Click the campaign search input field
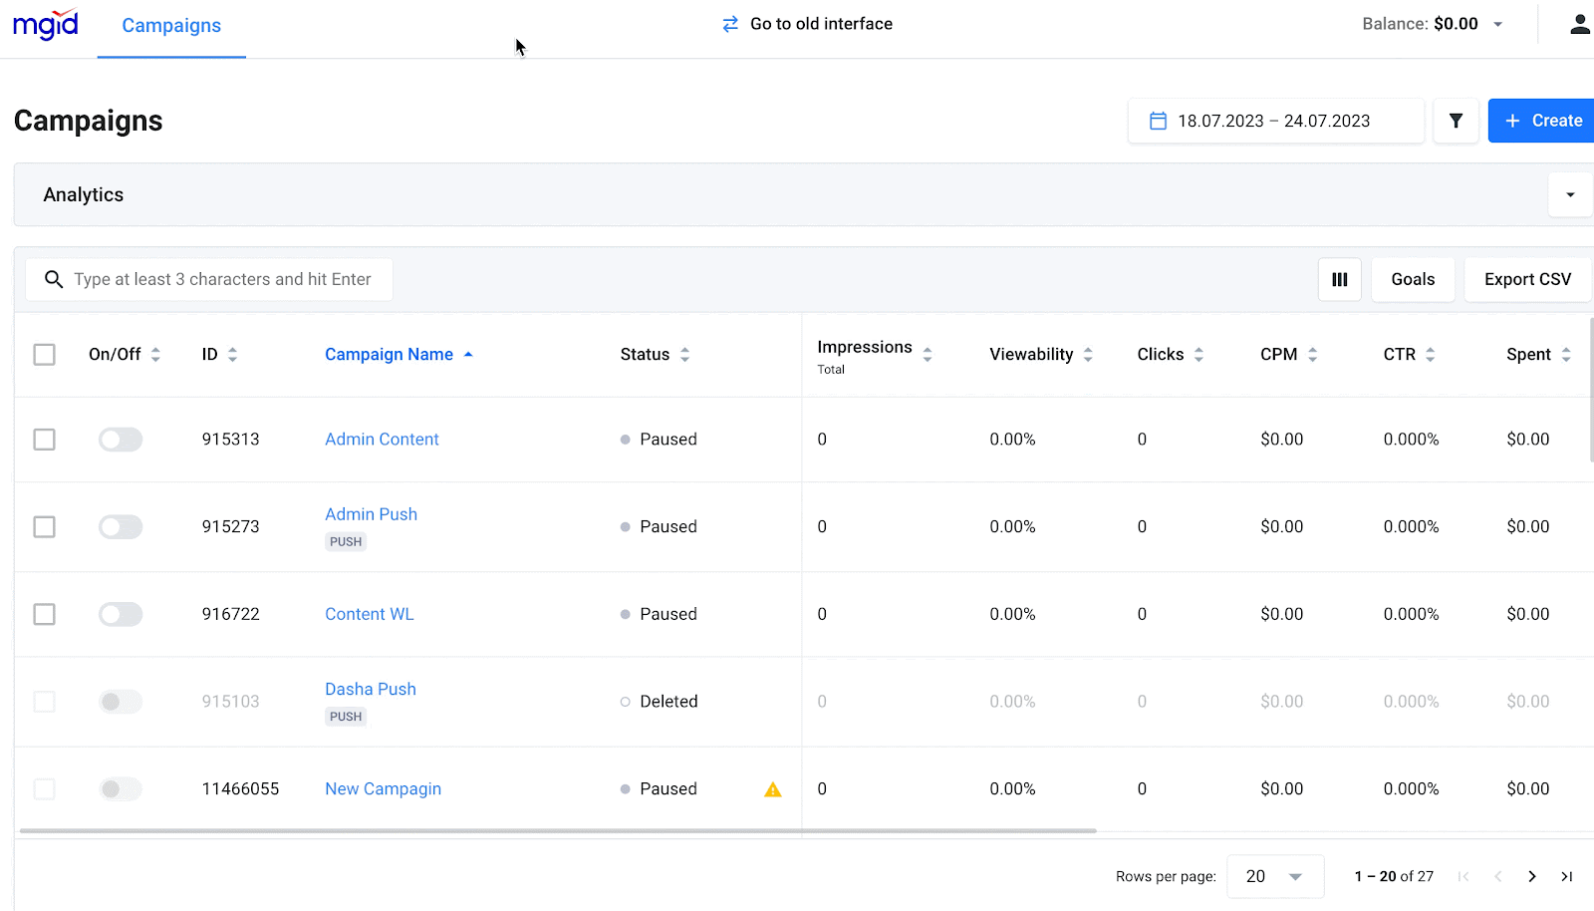The image size is (1594, 911). point(219,279)
